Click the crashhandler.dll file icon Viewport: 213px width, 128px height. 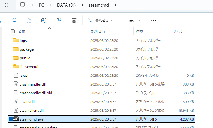tap(16, 84)
